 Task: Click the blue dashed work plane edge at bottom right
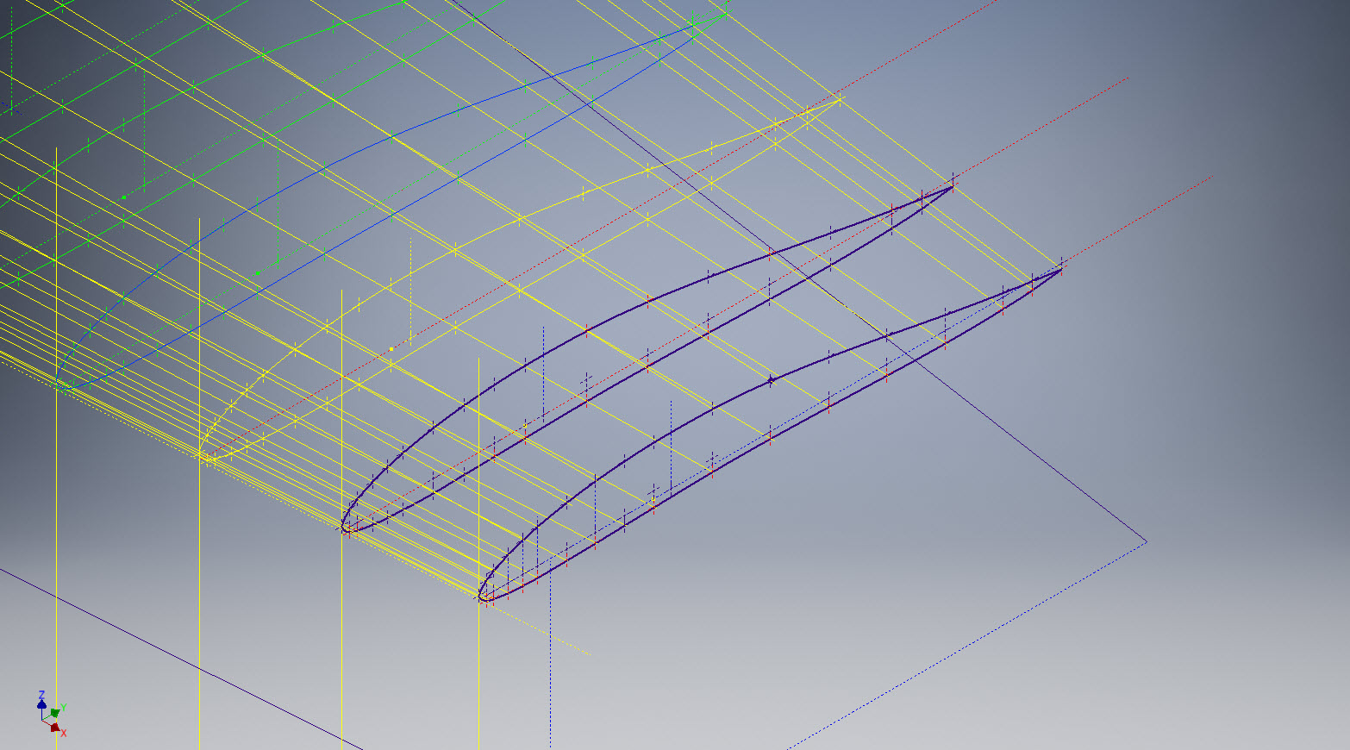point(966,645)
